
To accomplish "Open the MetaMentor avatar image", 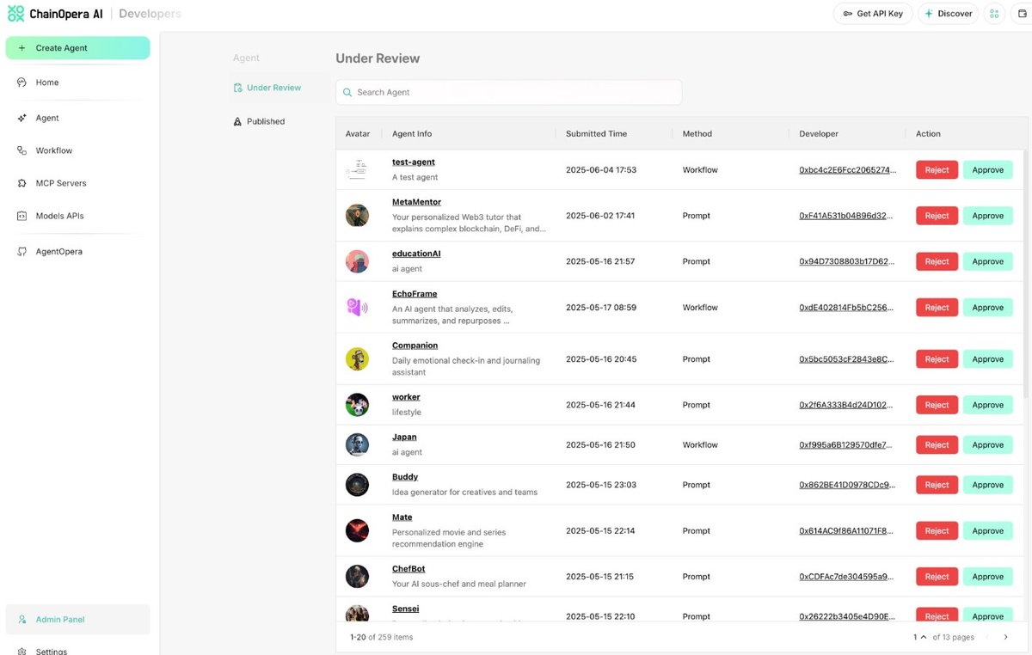I will click(x=357, y=216).
